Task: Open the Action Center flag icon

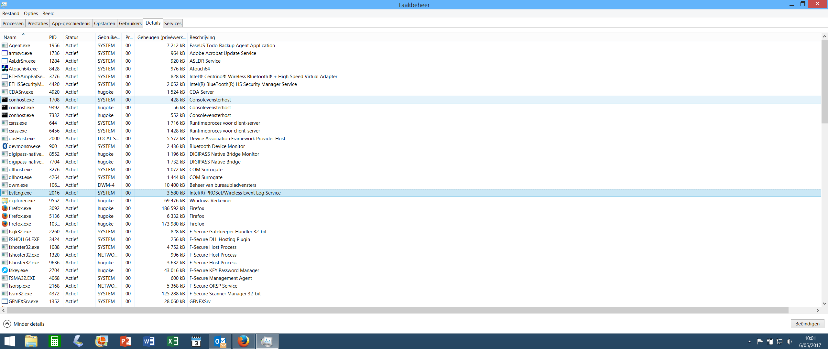Action: pos(760,341)
